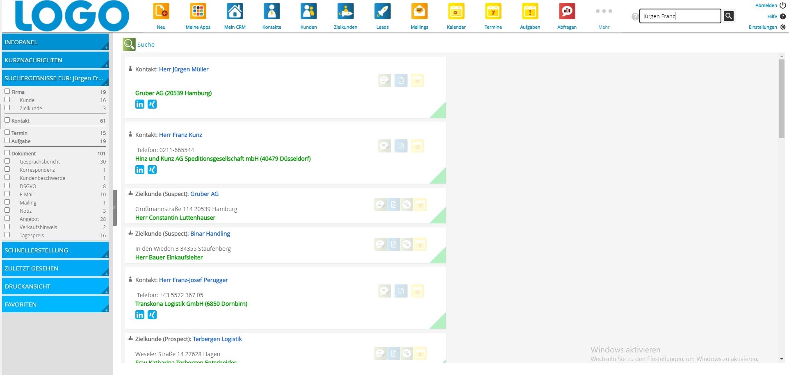Check the Gesprächsbericht filter checkbox
The image size is (789, 375).
point(7,161)
